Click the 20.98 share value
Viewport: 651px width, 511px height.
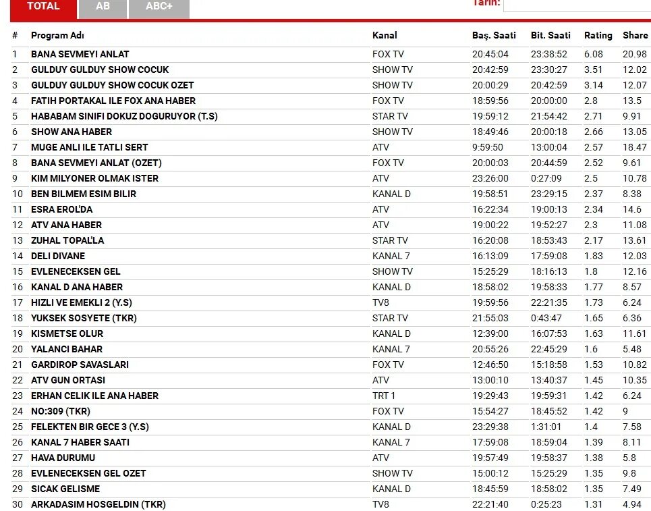point(635,55)
